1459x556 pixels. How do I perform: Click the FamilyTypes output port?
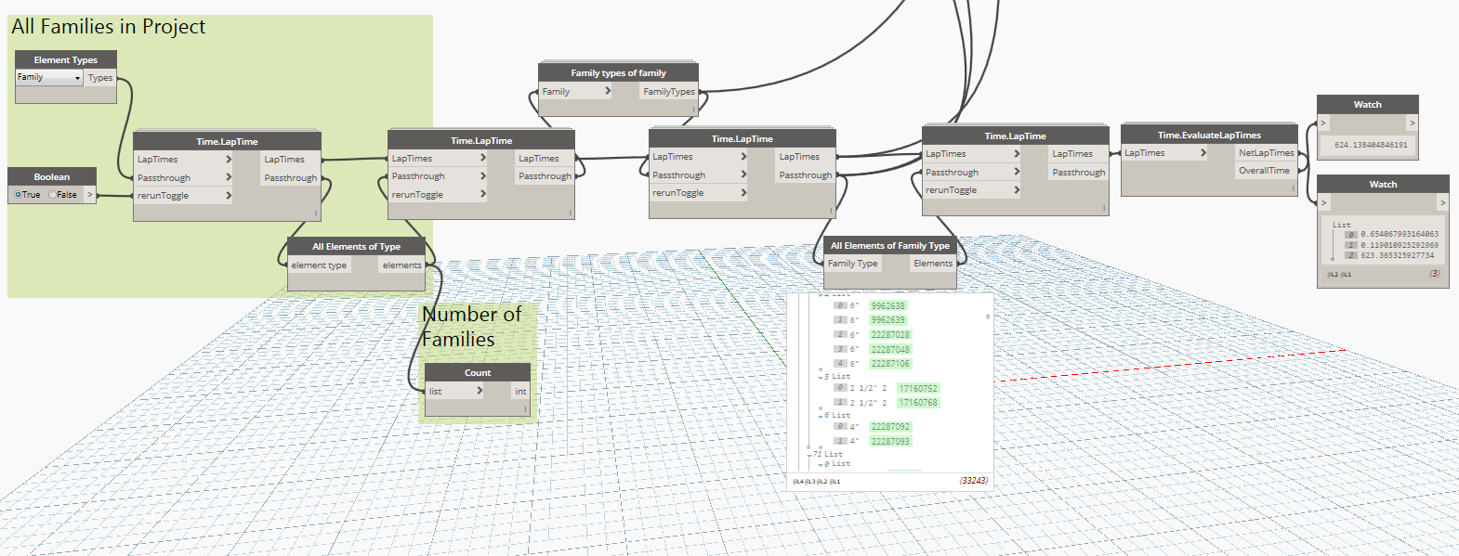[668, 92]
